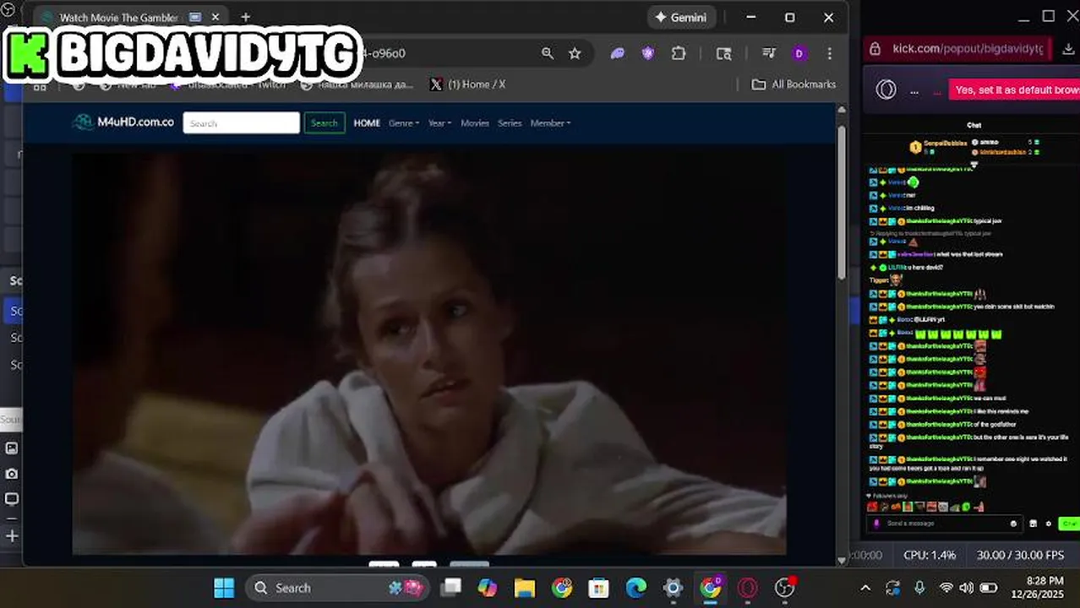1080x608 pixels.
Task: Click Yes, set it as default browser
Action: pos(1014,90)
